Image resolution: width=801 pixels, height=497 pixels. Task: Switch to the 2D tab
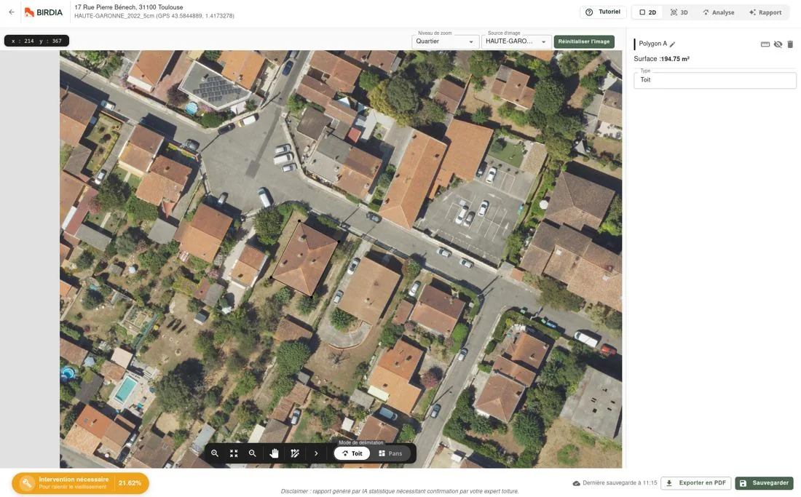pyautogui.click(x=648, y=12)
